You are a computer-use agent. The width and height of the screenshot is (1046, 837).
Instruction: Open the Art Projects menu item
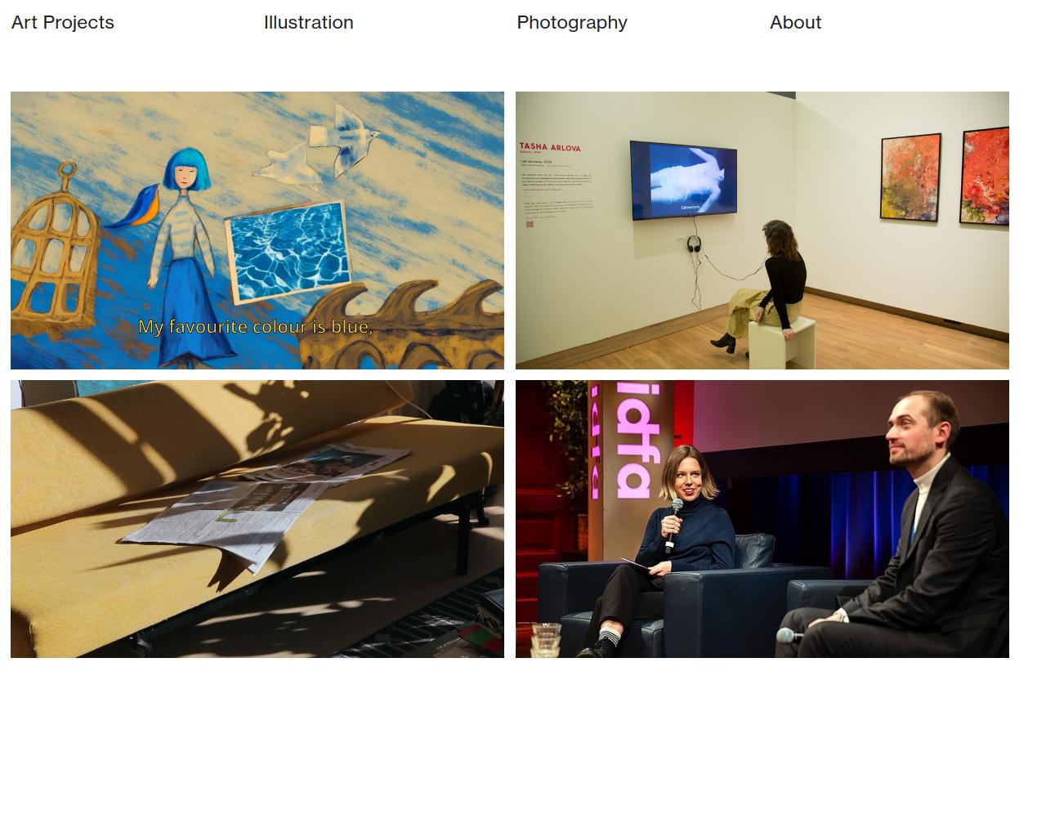pyautogui.click(x=63, y=23)
